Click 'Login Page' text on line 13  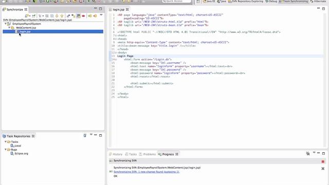click(125, 56)
